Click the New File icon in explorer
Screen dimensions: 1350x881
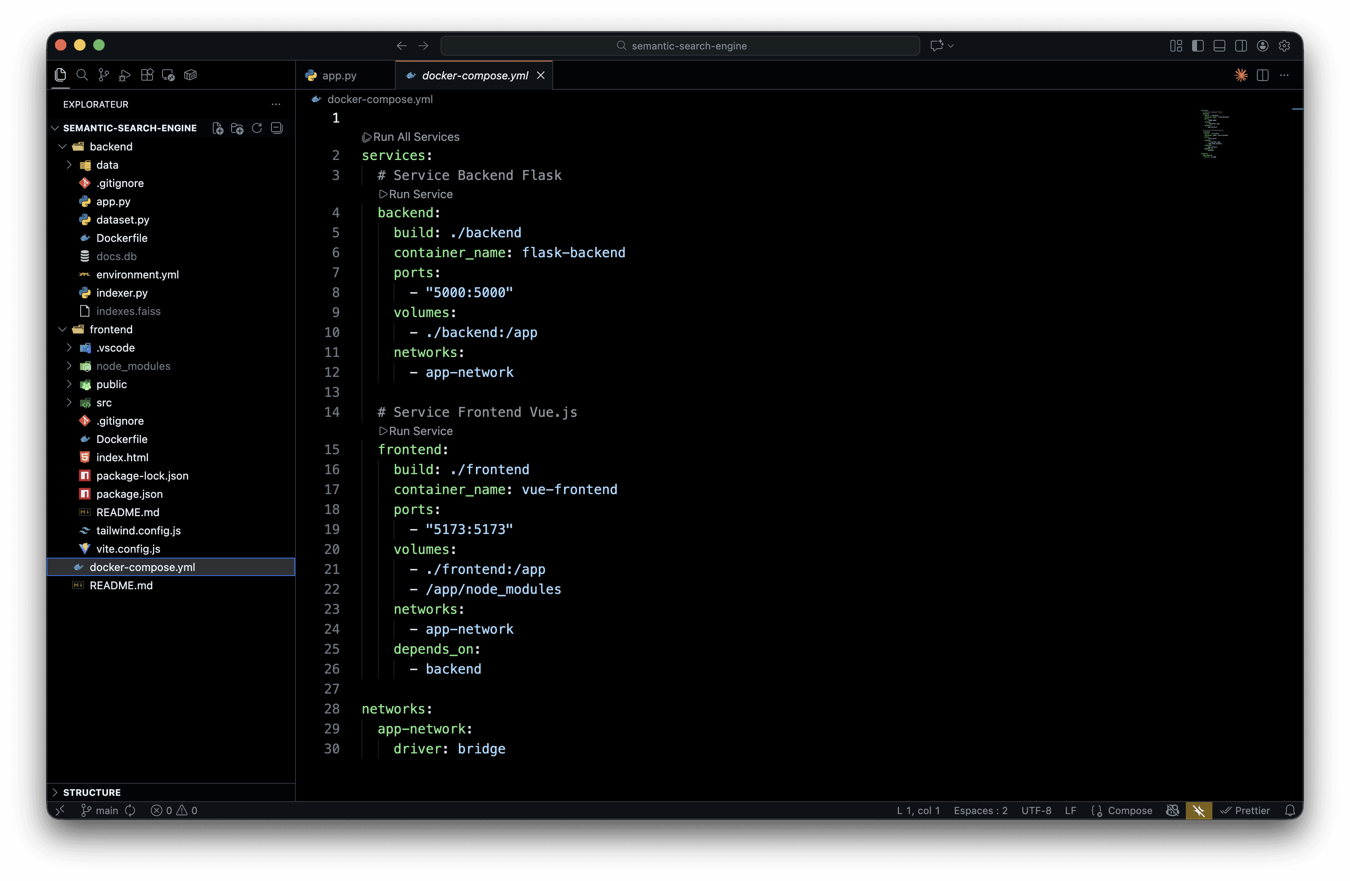point(218,128)
